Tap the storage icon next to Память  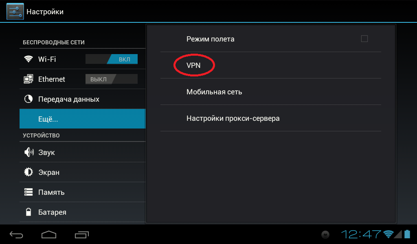point(29,192)
